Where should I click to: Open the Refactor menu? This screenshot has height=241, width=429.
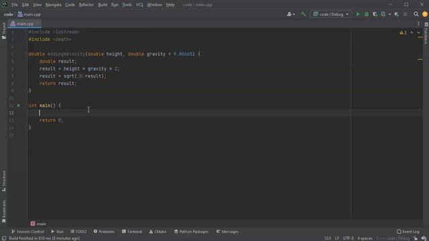pyautogui.click(x=86, y=5)
